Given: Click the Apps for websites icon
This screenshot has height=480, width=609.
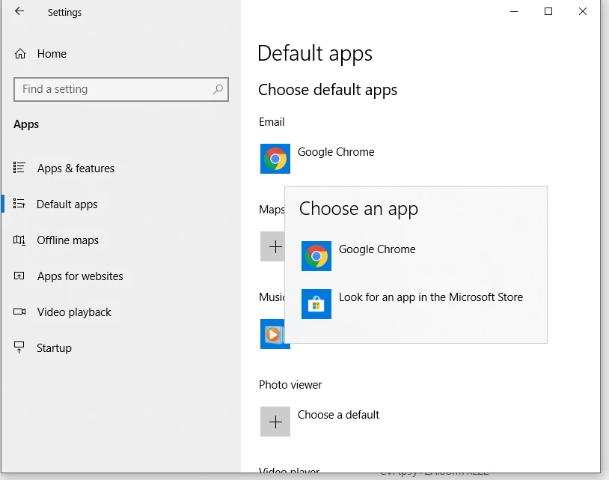Looking at the screenshot, I should (x=19, y=276).
